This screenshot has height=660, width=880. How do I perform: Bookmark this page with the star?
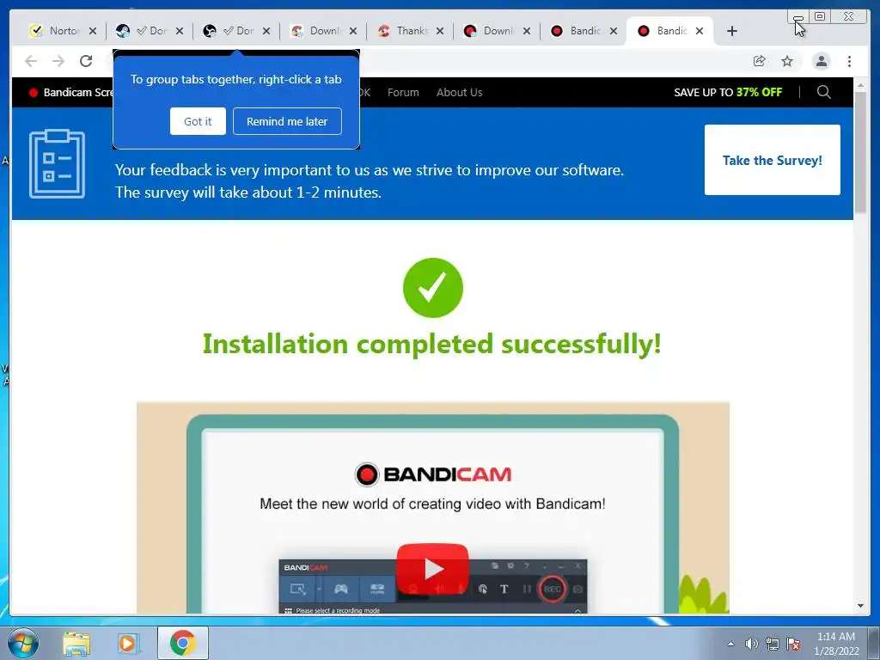[787, 61]
